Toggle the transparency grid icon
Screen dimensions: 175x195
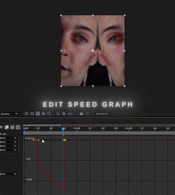32,114
